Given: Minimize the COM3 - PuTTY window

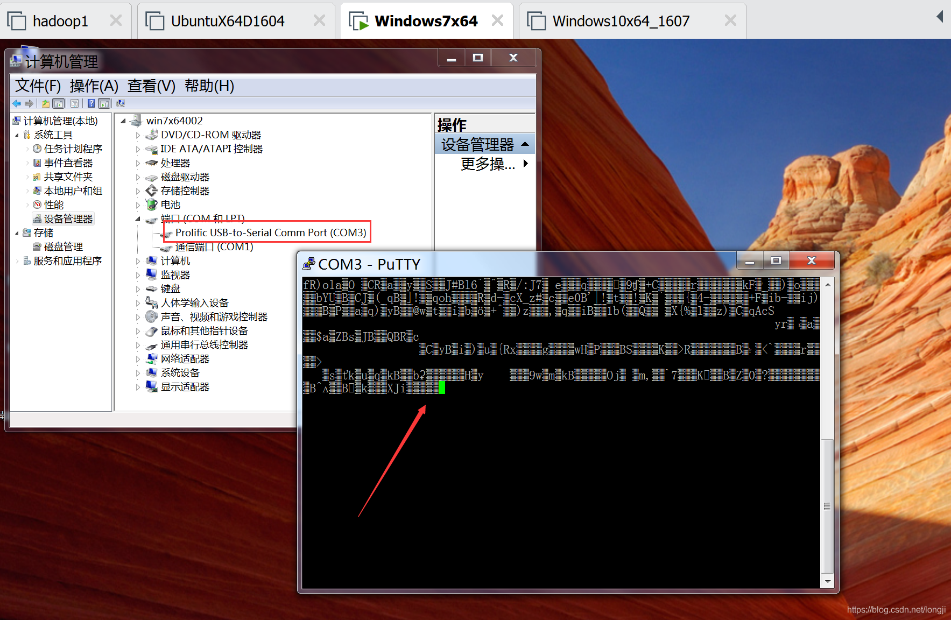Looking at the screenshot, I should pyautogui.click(x=749, y=261).
